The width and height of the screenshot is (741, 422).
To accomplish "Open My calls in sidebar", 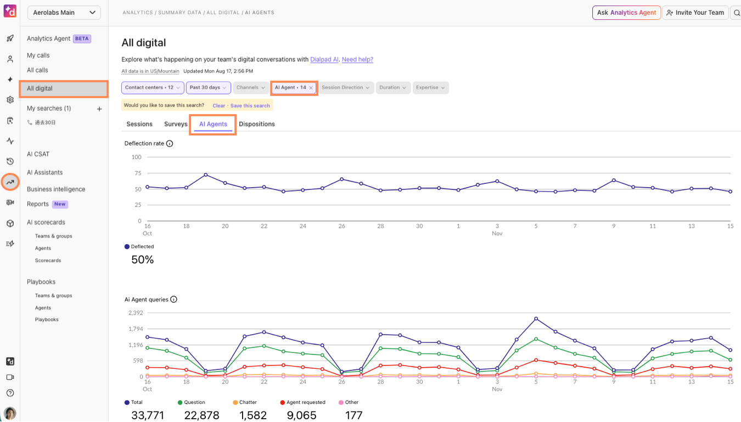I will [38, 55].
